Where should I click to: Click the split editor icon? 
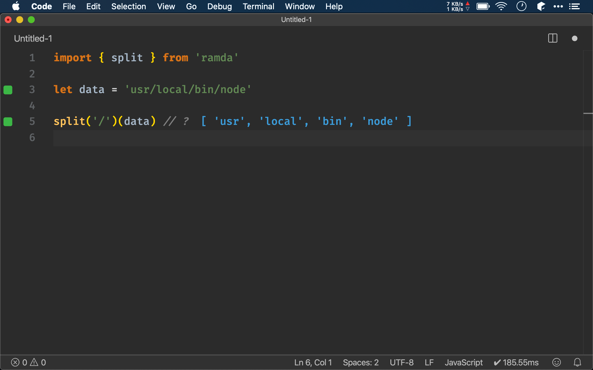tap(552, 38)
